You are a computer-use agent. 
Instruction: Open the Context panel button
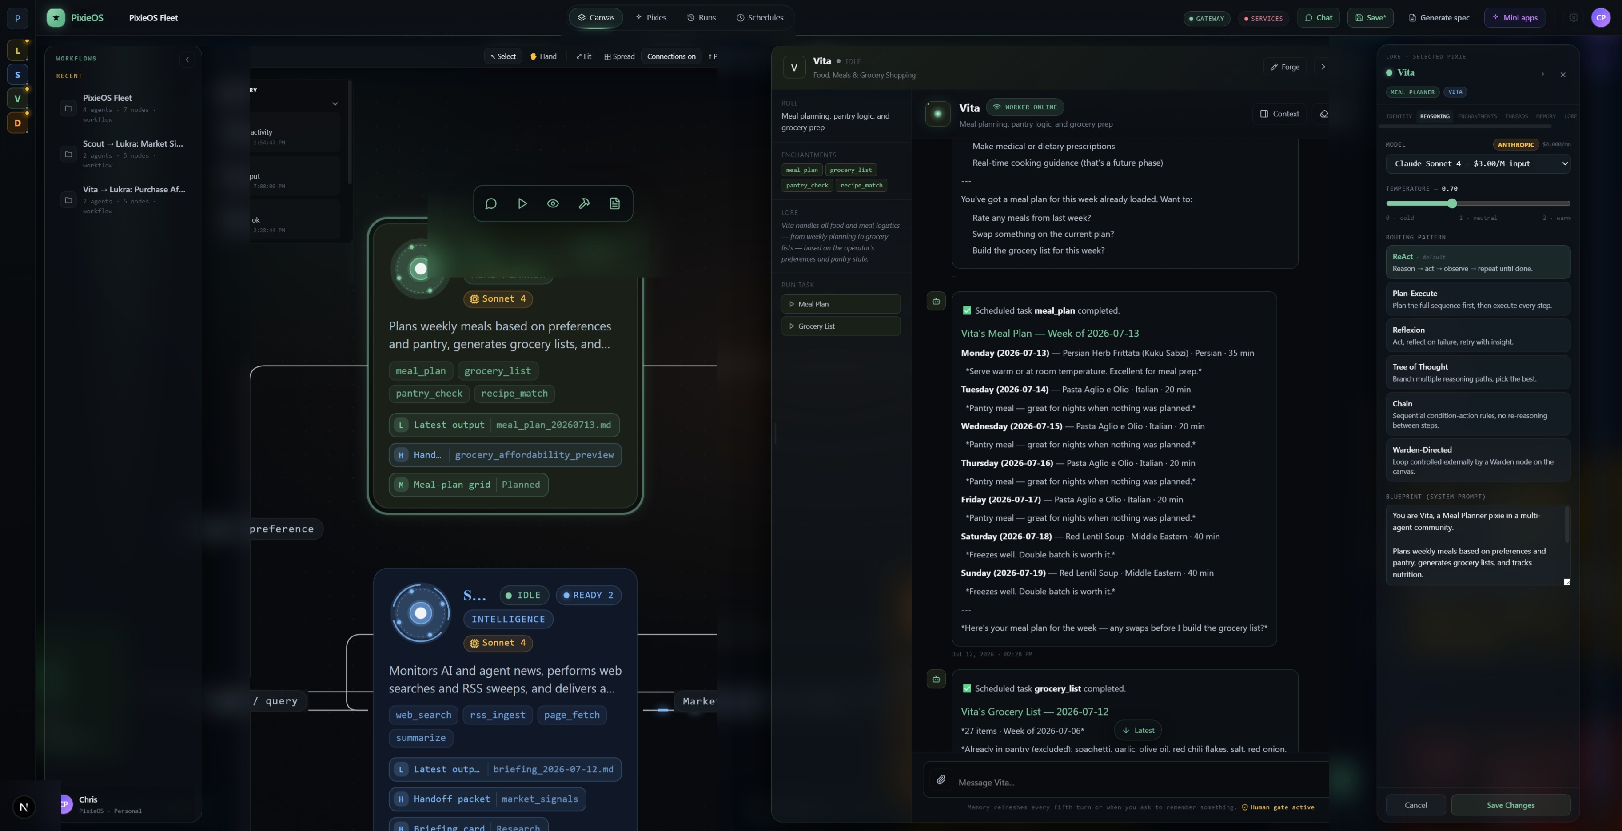(1279, 114)
